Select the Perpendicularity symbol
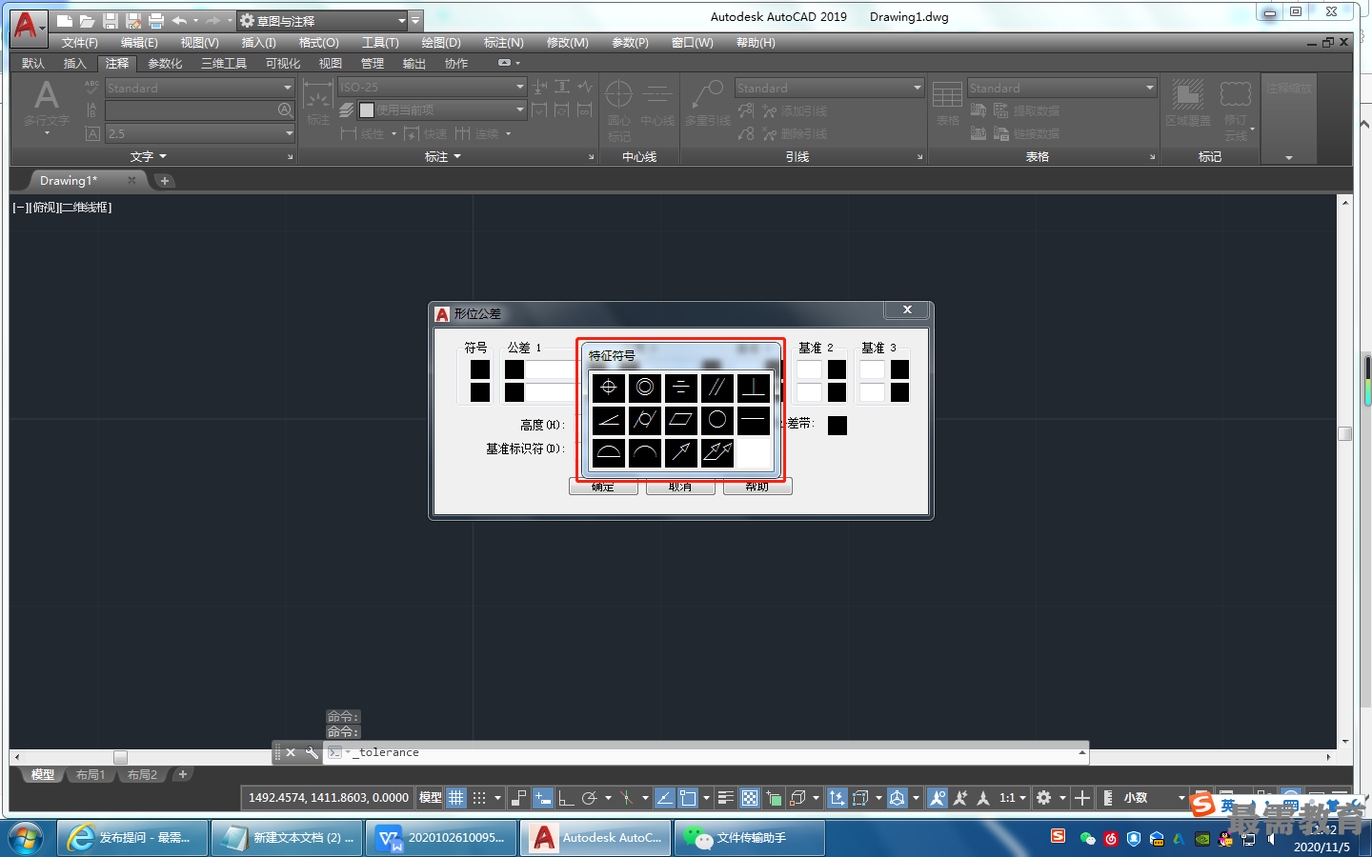This screenshot has height=857, width=1372. (x=753, y=388)
